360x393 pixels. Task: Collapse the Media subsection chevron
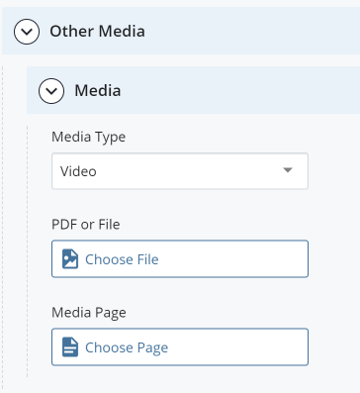51,91
